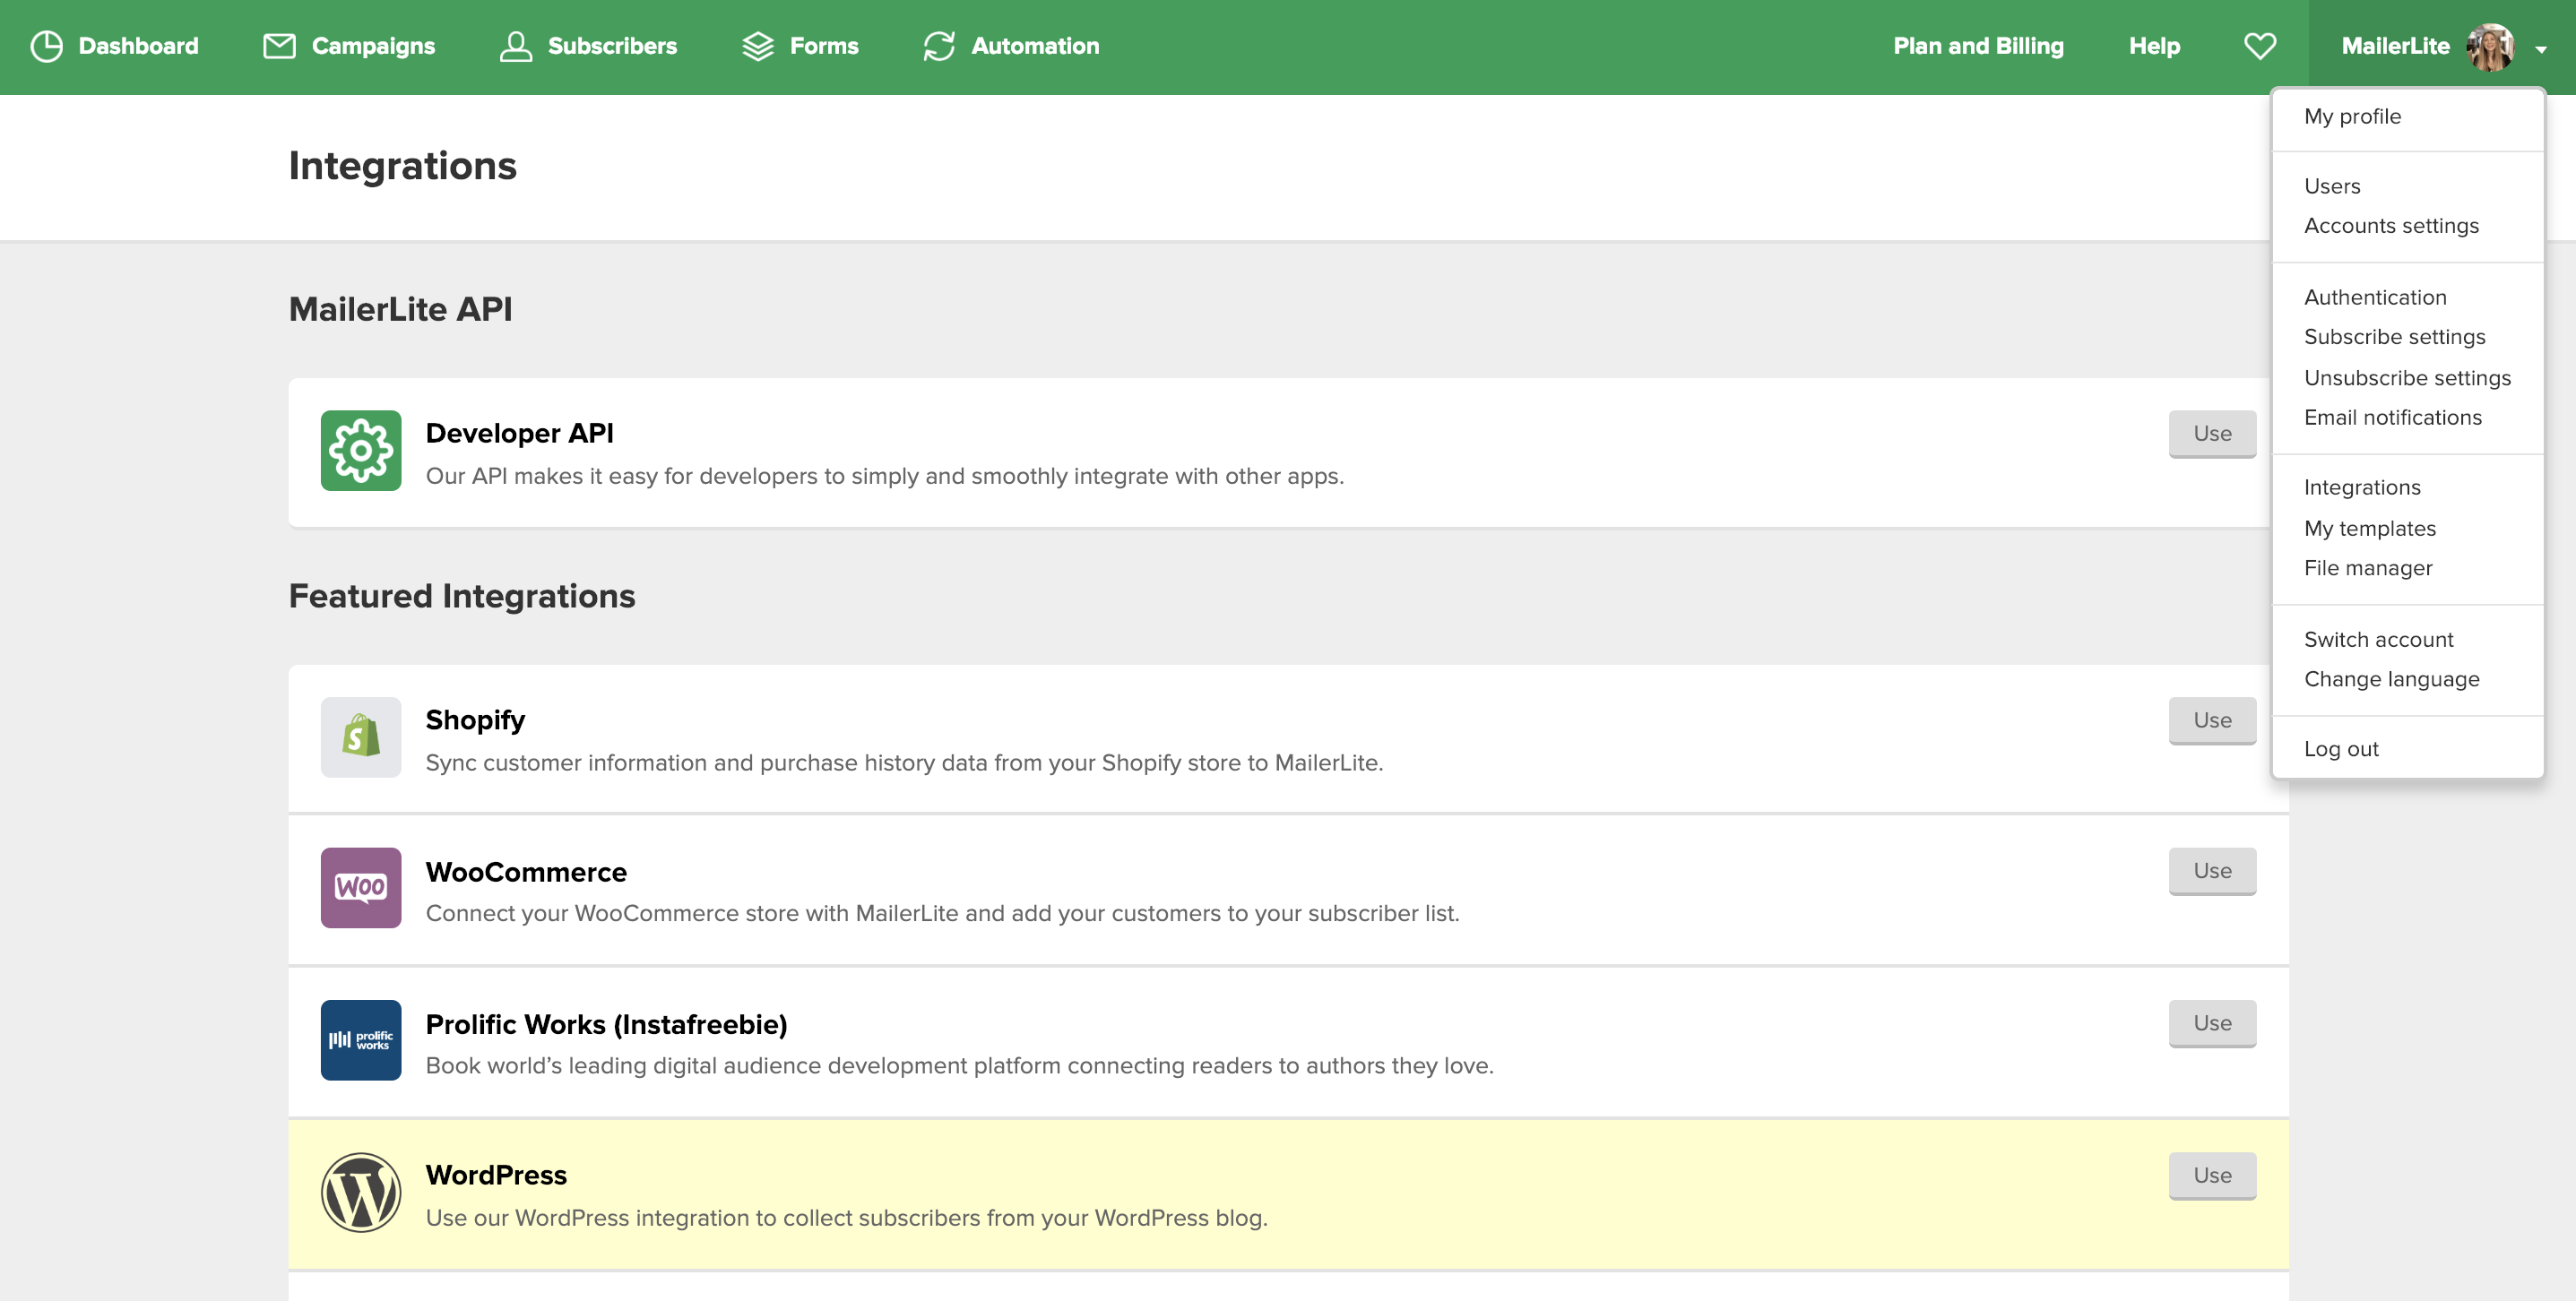Click the WooCommerce purple logo icon
The height and width of the screenshot is (1301, 2576).
point(361,888)
